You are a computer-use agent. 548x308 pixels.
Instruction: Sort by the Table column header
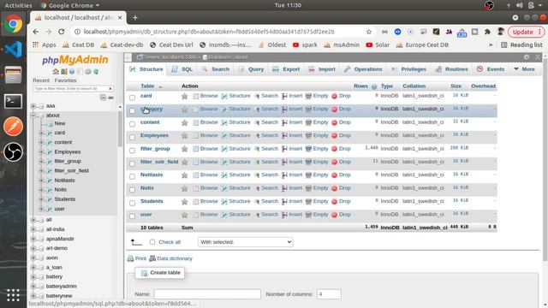coord(147,86)
